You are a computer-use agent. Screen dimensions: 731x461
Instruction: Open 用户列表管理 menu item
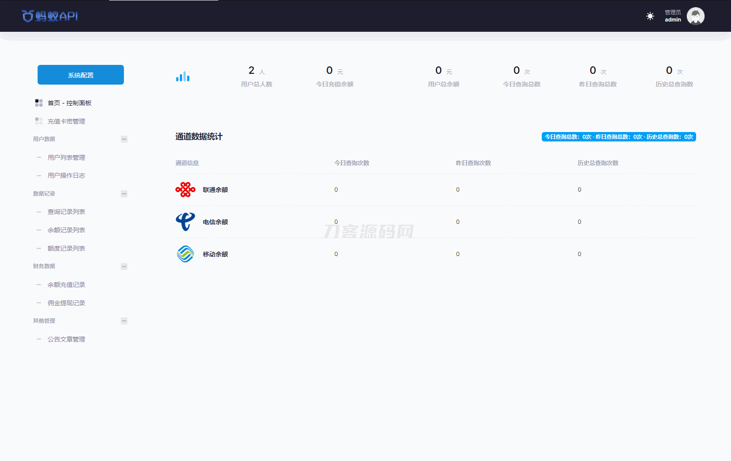point(66,158)
